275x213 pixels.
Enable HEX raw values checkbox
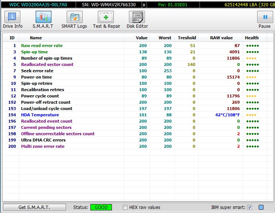coord(125,207)
